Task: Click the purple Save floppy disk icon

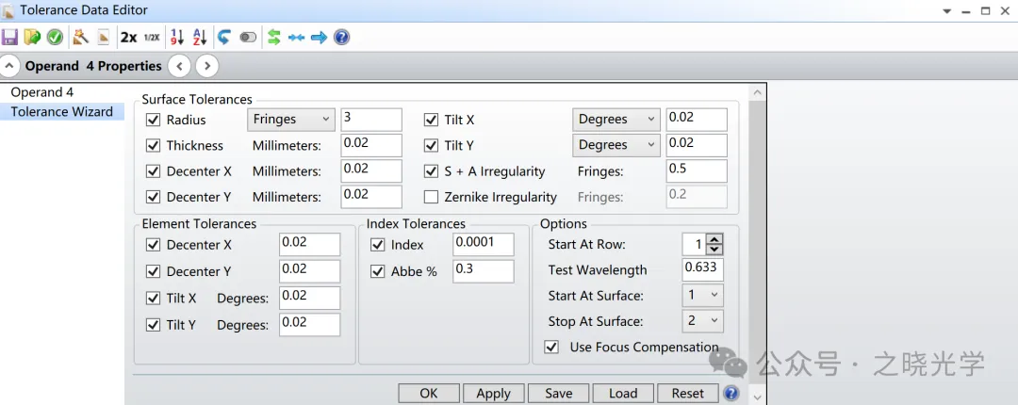Action: tap(10, 38)
